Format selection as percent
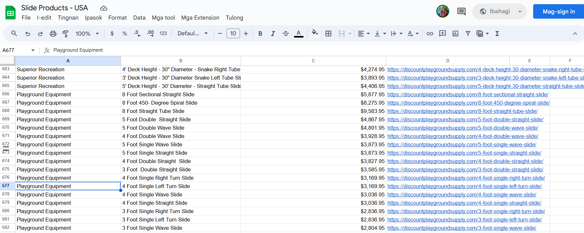 pyautogui.click(x=125, y=33)
